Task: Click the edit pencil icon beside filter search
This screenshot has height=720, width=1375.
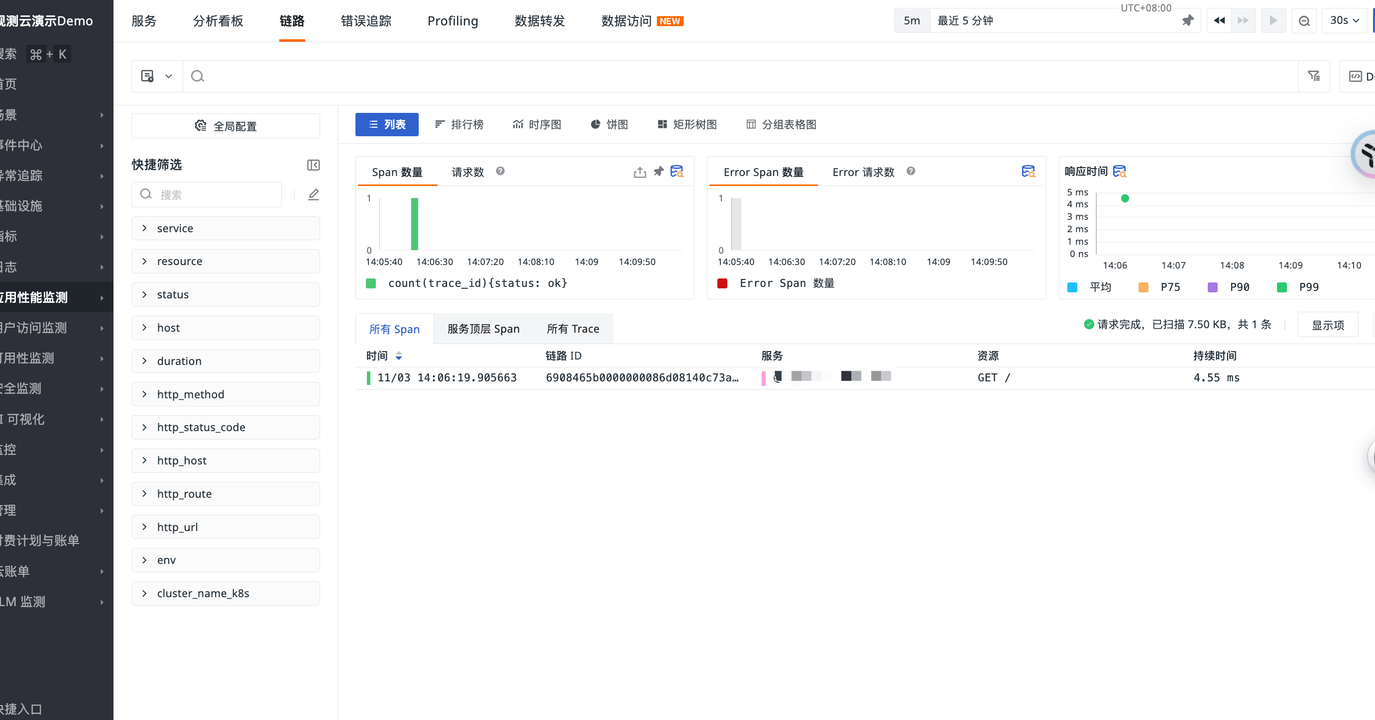Action: point(313,194)
